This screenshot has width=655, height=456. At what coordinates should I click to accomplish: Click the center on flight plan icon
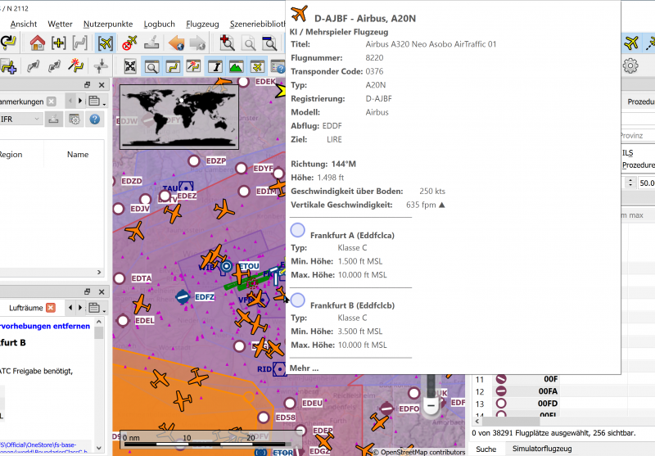click(79, 43)
